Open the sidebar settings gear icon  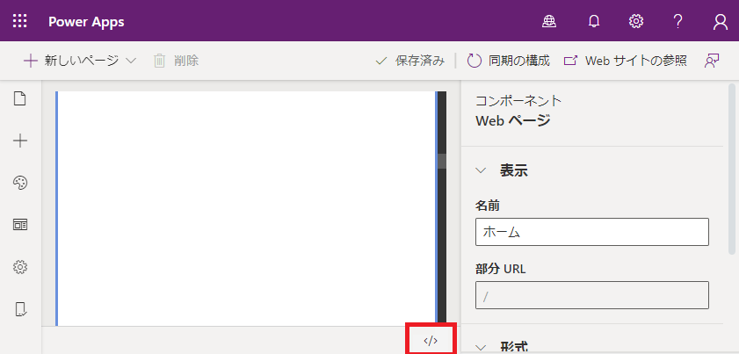[x=20, y=267]
